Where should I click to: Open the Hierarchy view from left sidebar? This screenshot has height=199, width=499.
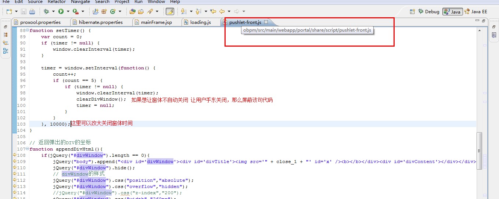pos(6,43)
